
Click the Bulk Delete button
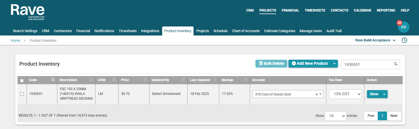point(271,64)
